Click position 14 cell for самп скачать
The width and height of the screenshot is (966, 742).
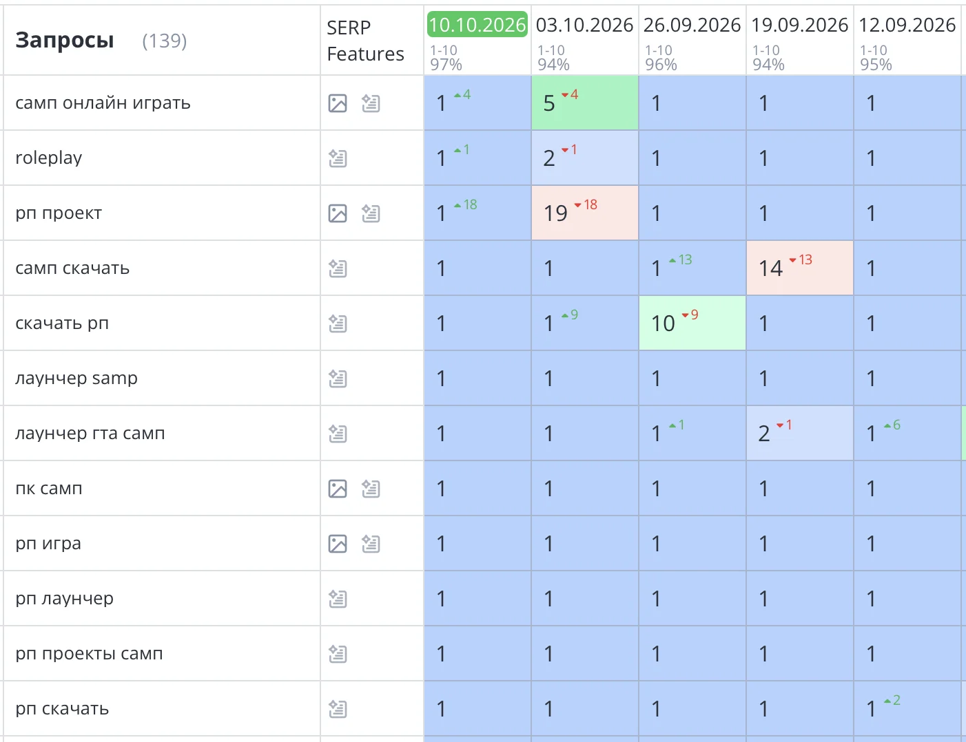pos(800,268)
